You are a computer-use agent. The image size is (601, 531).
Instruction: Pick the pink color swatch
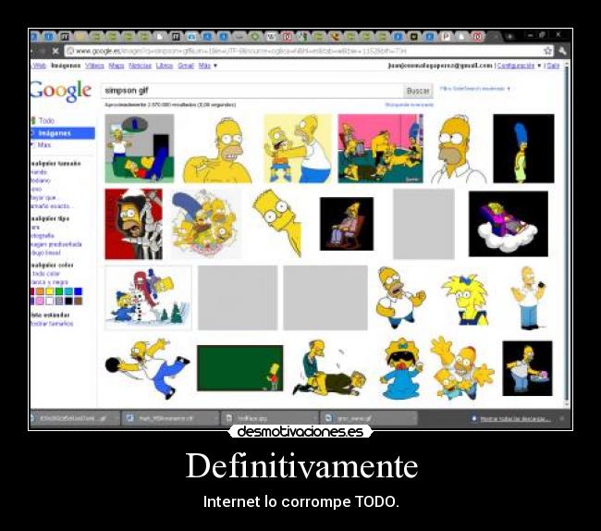pyautogui.click(x=41, y=301)
